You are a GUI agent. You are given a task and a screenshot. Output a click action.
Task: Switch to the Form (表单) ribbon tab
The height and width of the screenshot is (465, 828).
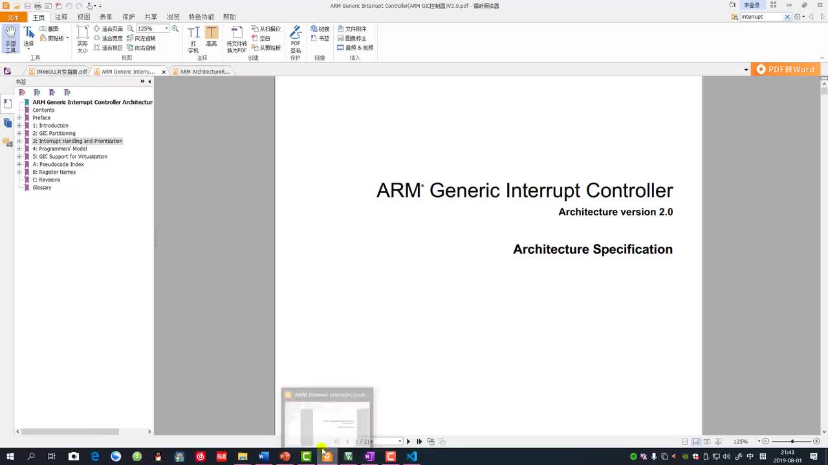pyautogui.click(x=106, y=17)
